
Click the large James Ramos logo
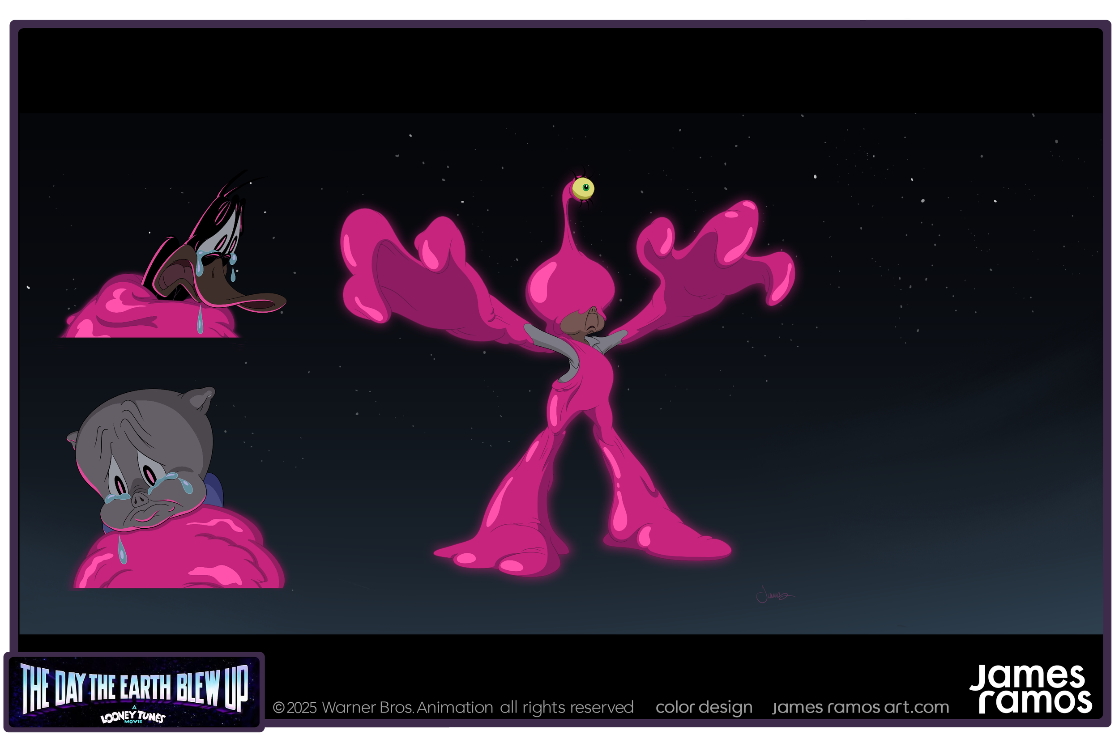(x=1030, y=689)
